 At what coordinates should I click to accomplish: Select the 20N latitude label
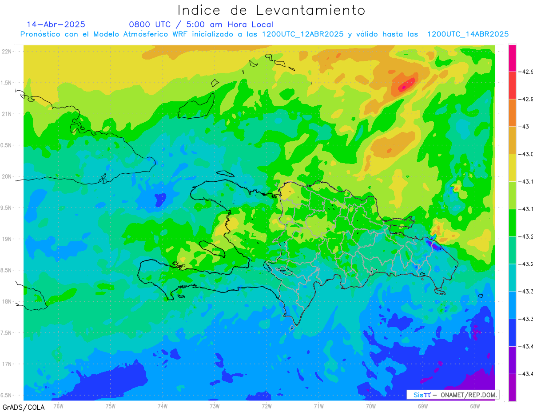click(8, 176)
